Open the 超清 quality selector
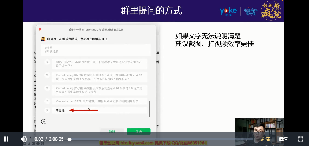This screenshot has width=309, height=146. (265, 139)
